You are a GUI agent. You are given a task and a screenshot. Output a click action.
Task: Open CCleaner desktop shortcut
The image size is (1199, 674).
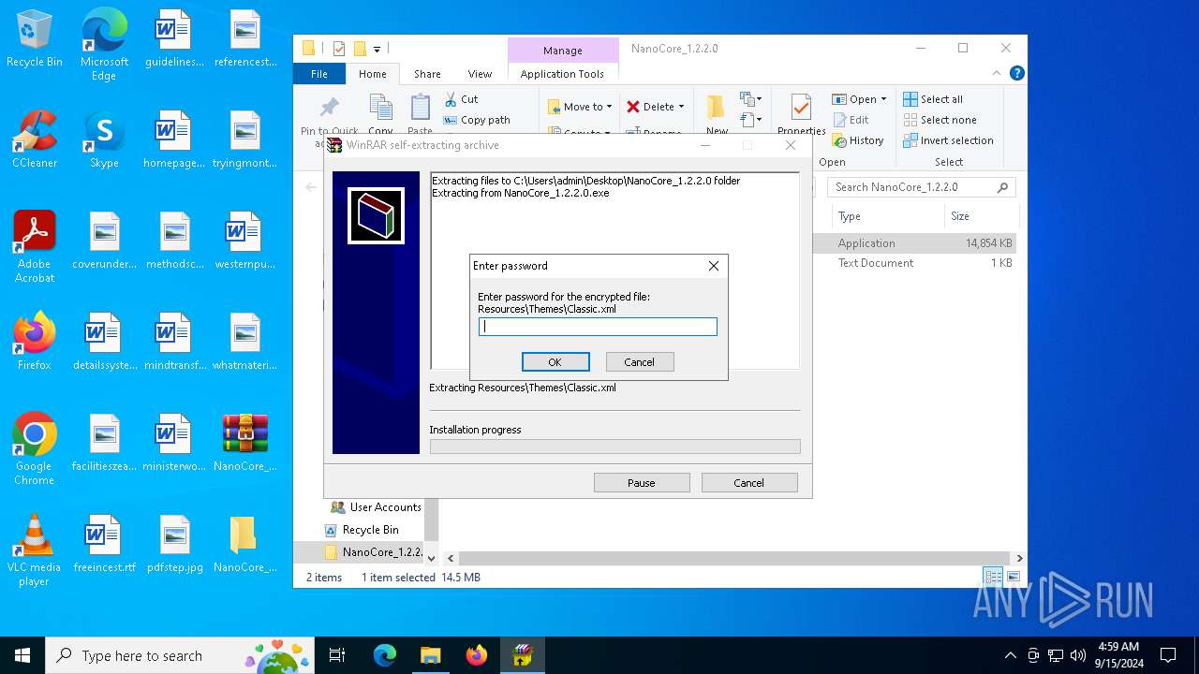[35, 139]
